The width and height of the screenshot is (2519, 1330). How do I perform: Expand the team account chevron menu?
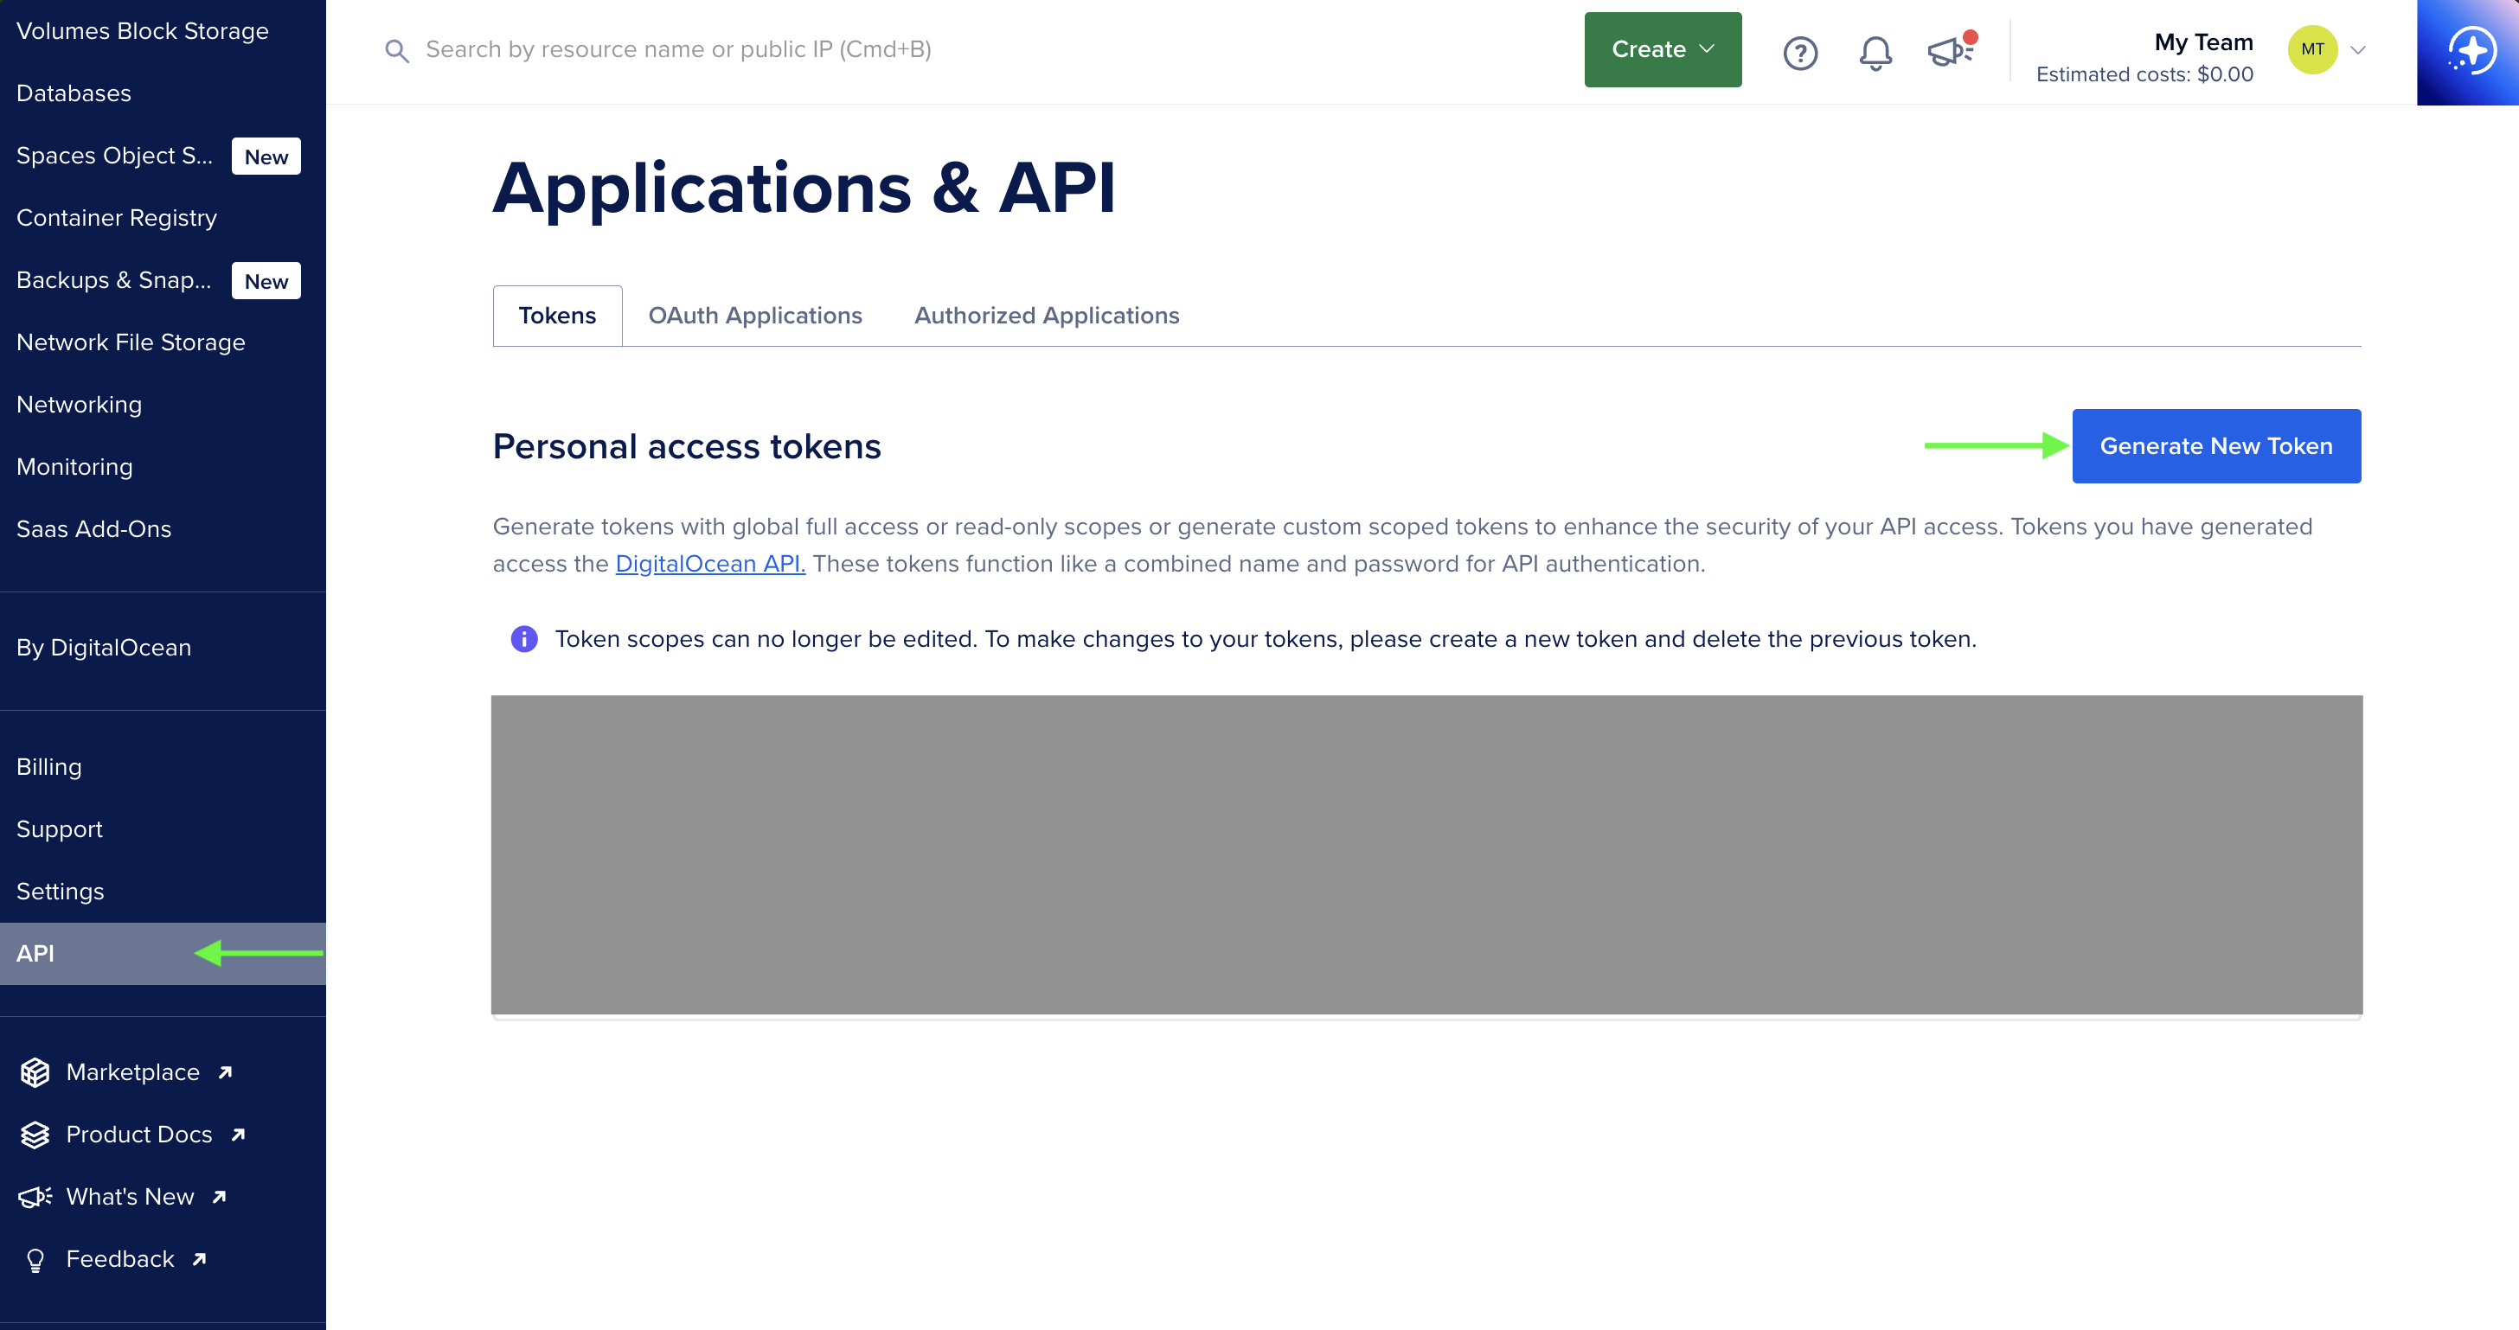[x=2357, y=50]
